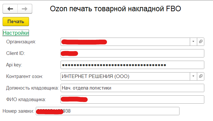Click inside the Организация field
Screen dimensions: 213x121
(125, 42)
